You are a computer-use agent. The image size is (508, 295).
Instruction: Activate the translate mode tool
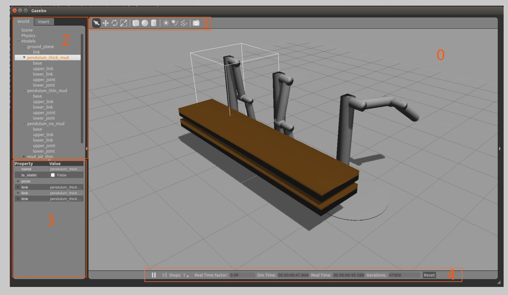click(105, 23)
